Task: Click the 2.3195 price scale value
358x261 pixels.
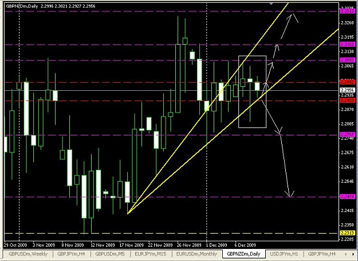Action: 347,37
